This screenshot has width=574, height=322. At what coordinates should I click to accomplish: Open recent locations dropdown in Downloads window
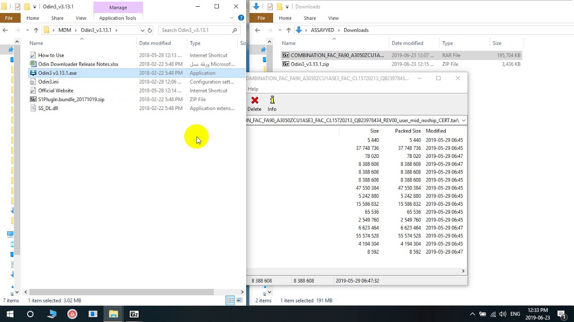point(279,30)
